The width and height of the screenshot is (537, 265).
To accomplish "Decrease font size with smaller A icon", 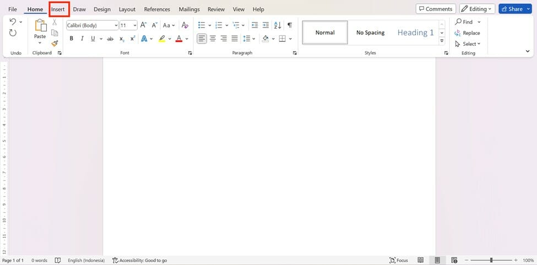I will click(154, 25).
